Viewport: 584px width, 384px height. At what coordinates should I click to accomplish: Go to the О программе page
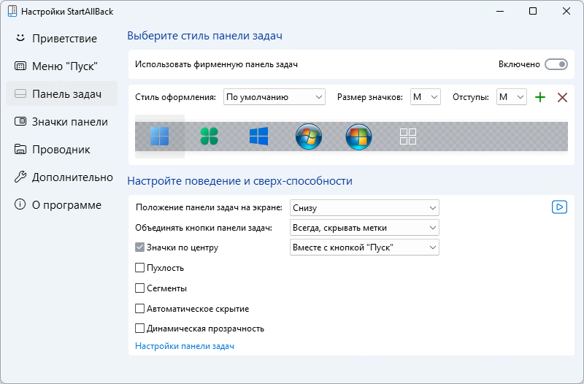pyautogui.click(x=66, y=204)
